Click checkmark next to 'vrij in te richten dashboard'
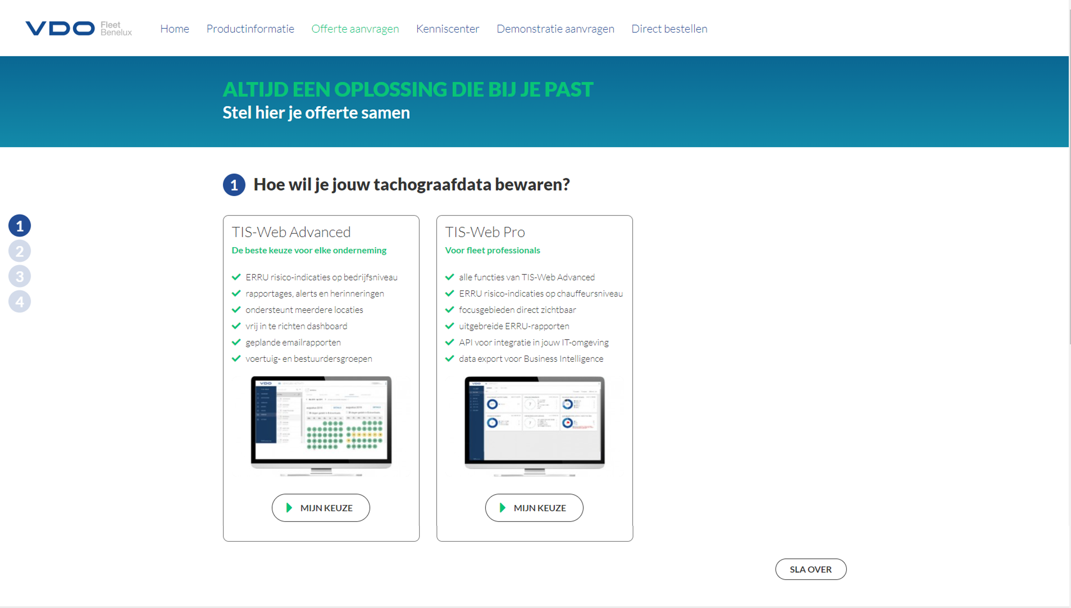This screenshot has width=1071, height=608. point(236,326)
